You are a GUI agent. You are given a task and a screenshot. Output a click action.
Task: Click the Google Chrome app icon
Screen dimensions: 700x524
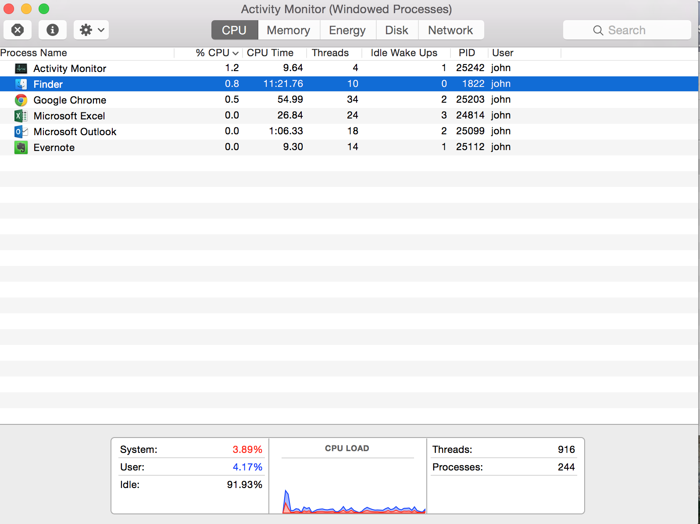click(21, 100)
